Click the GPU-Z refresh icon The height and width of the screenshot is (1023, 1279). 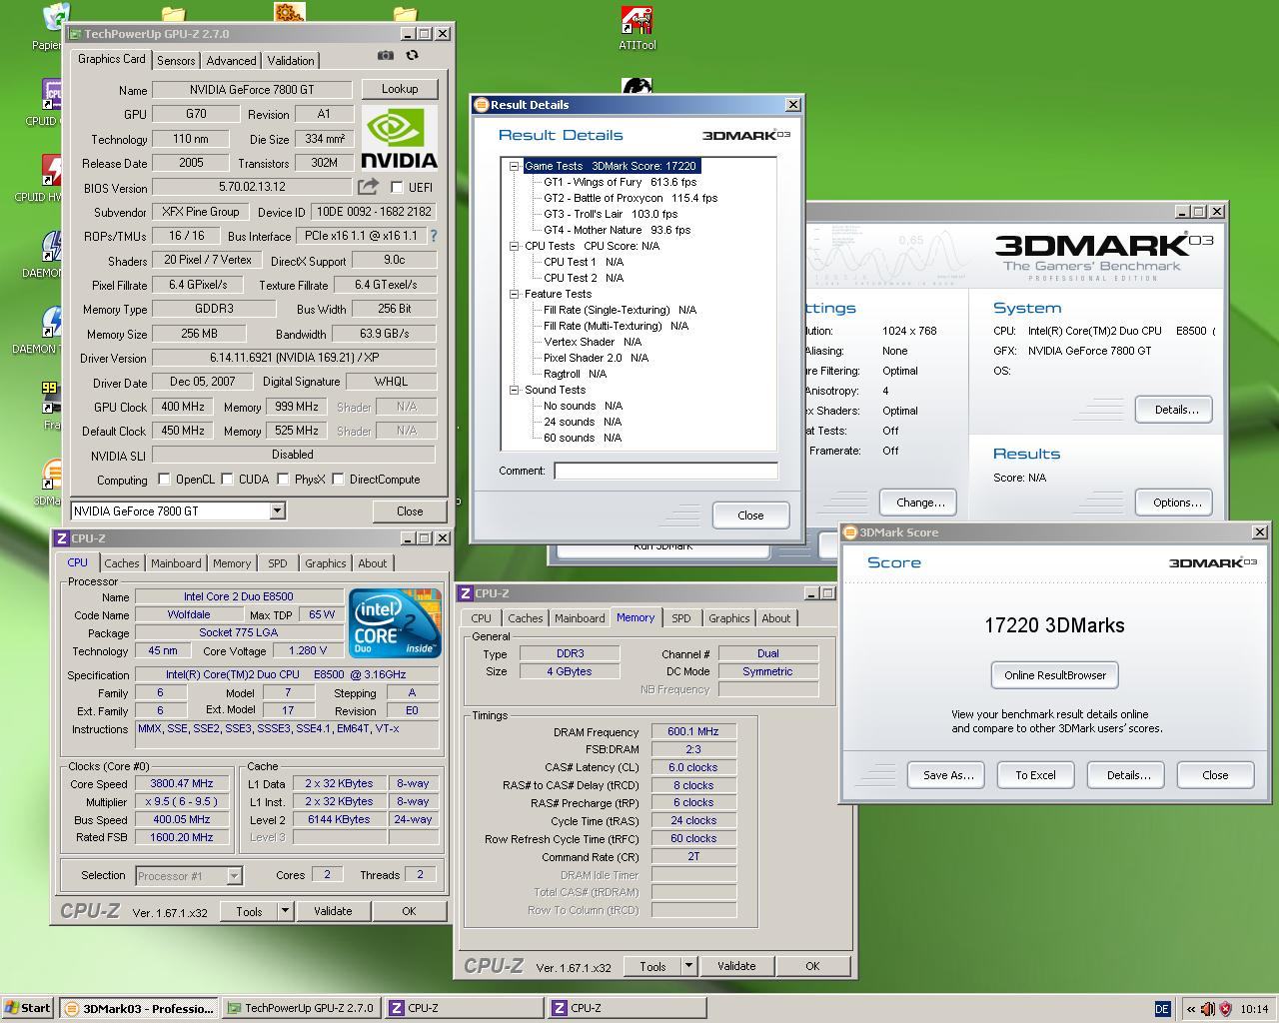[412, 56]
